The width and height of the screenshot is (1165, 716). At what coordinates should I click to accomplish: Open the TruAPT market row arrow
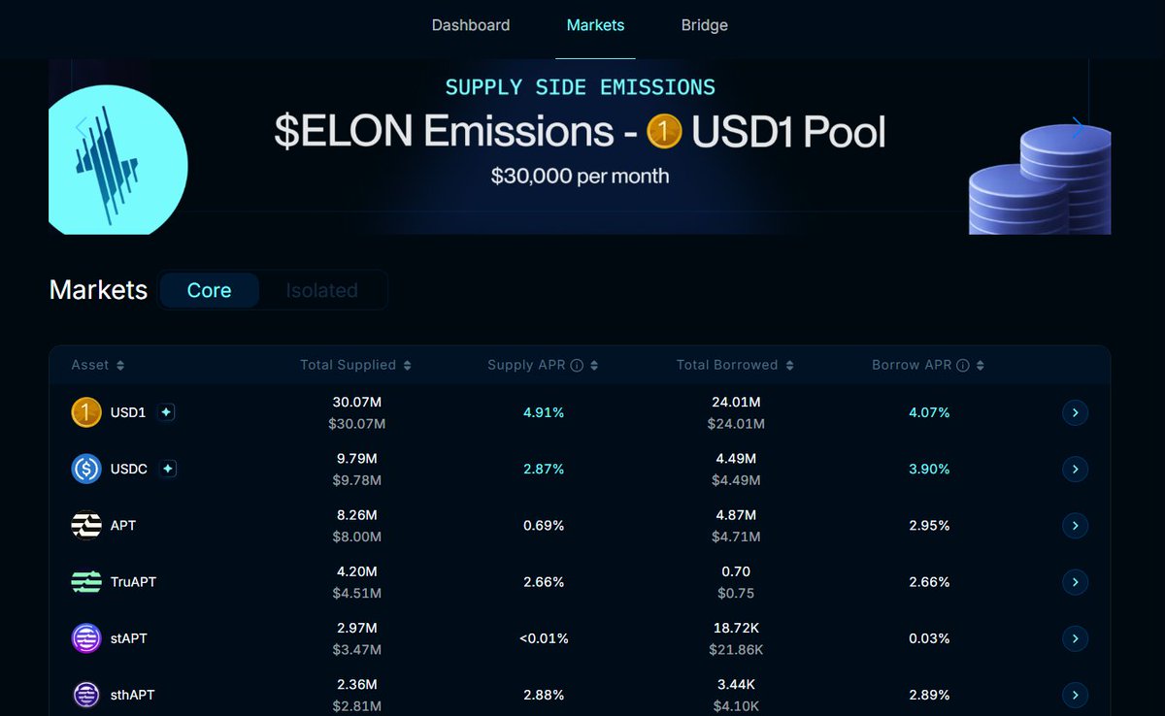click(x=1075, y=582)
